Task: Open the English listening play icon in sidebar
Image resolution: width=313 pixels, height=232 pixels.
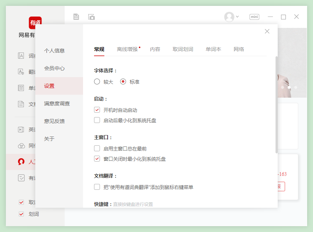Action: (x=21, y=129)
